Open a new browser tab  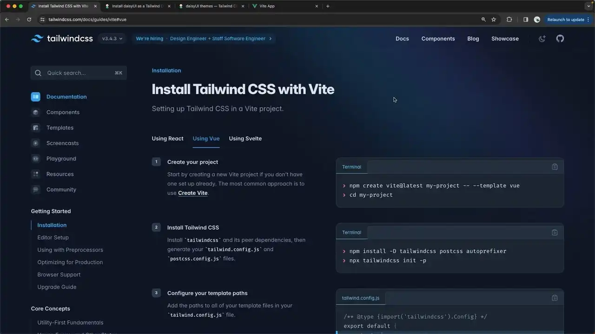click(x=328, y=6)
